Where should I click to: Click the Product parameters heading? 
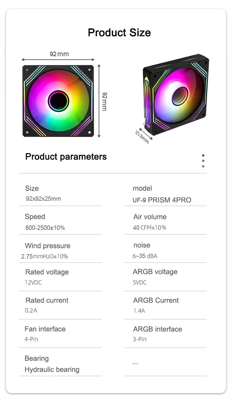(x=66, y=157)
